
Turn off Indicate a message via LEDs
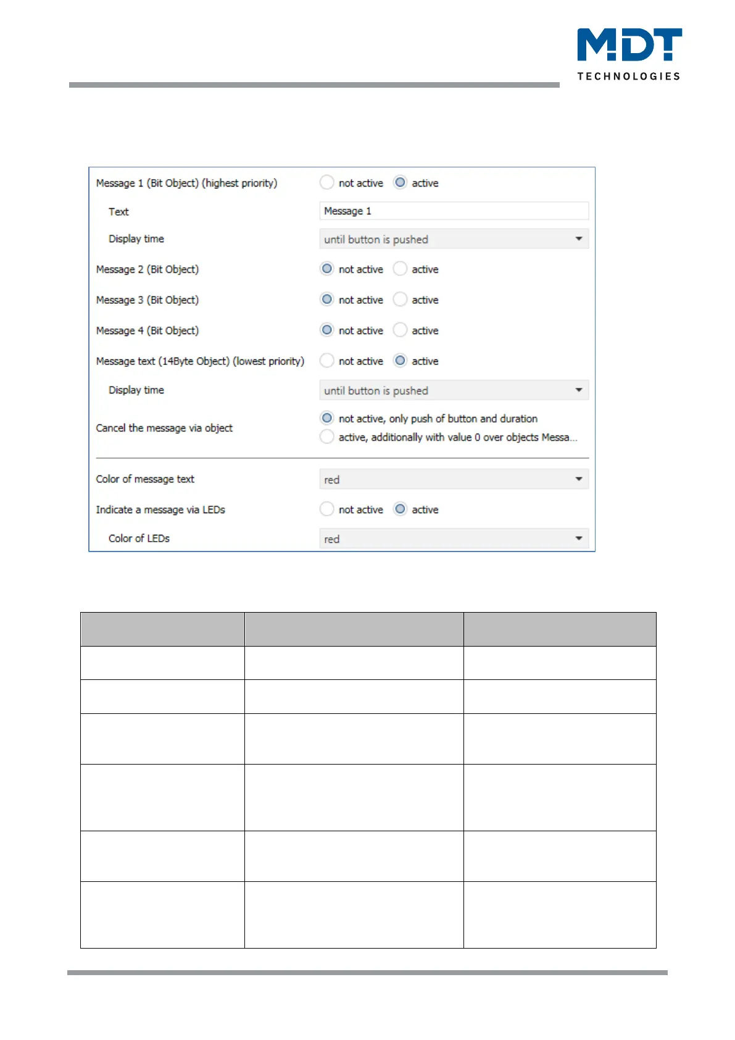(x=327, y=510)
